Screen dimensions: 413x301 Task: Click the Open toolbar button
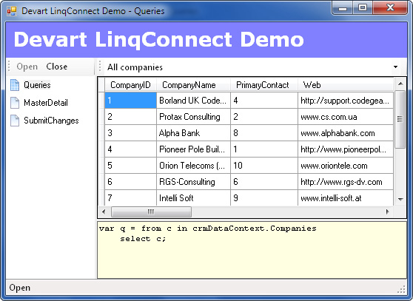tap(27, 67)
